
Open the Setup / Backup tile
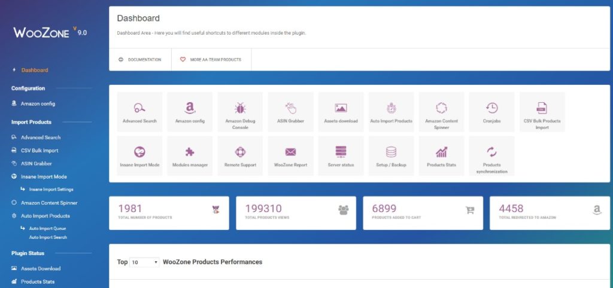pyautogui.click(x=392, y=156)
